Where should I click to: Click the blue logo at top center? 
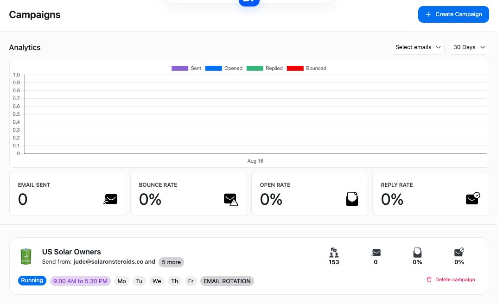249,2
